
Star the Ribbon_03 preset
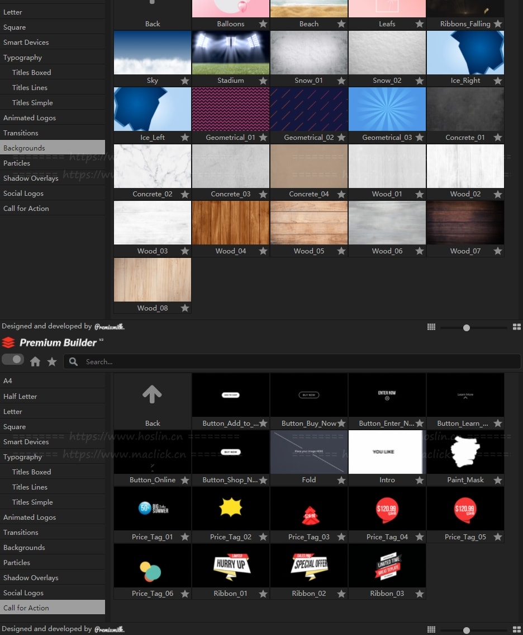click(x=420, y=594)
